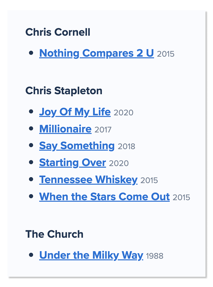This screenshot has height=287, width=213.
Task: Click the year 2015 beside Nothing Compares 2 U
Action: (166, 54)
